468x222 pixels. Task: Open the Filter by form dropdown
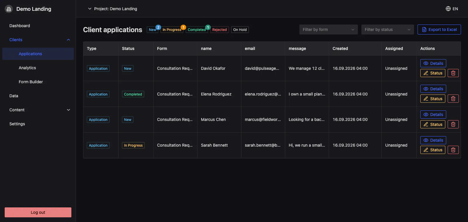point(328,30)
